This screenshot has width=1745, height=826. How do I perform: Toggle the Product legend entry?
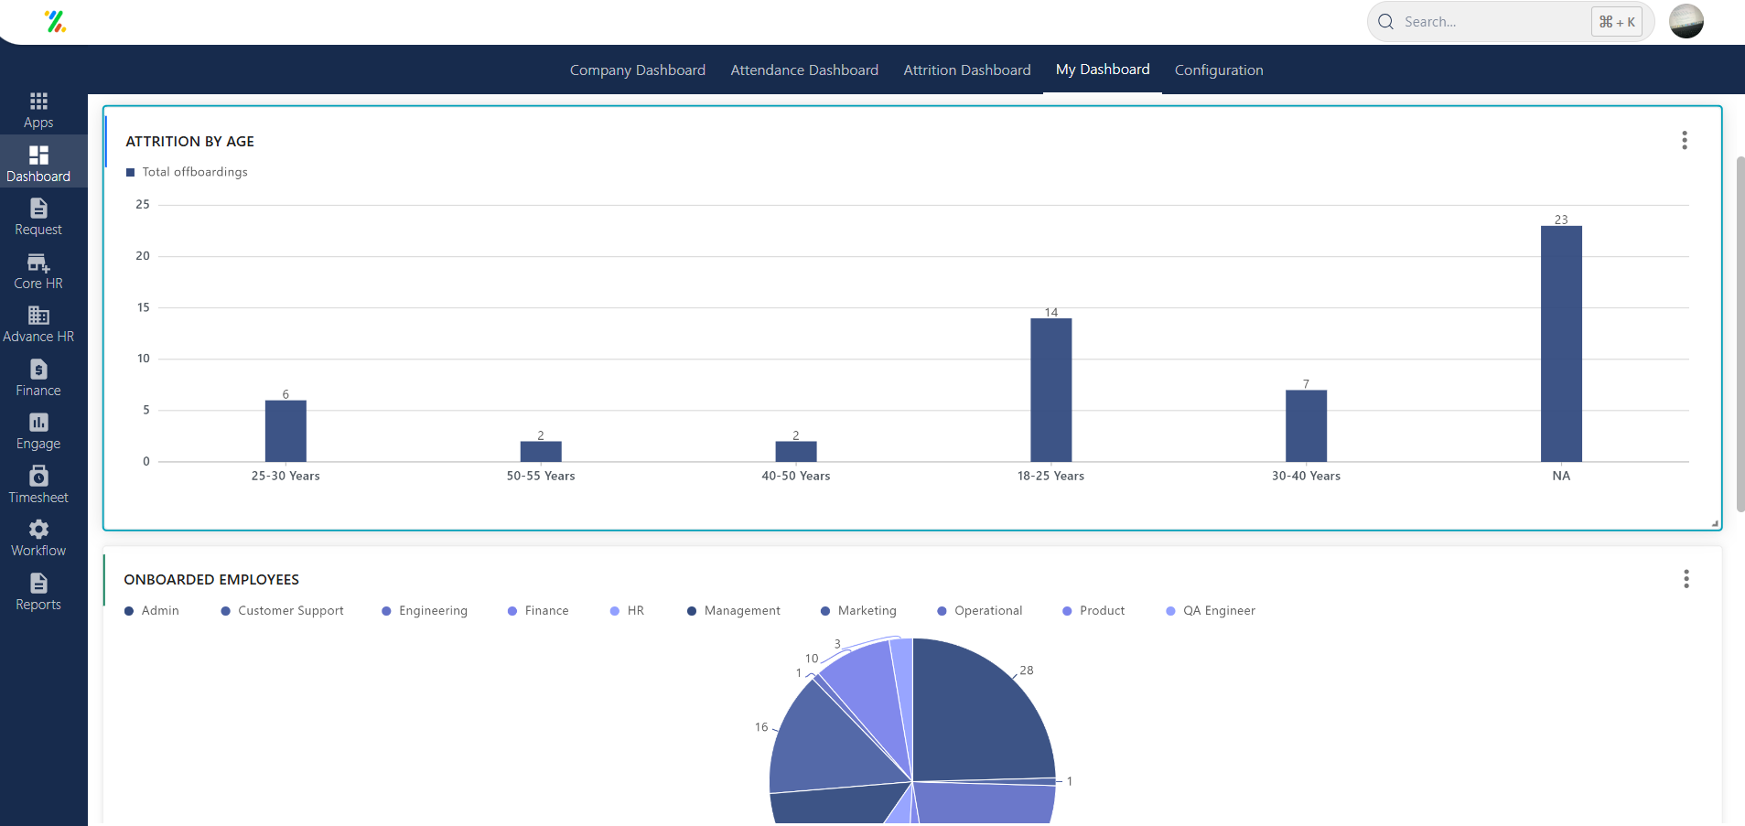point(1093,611)
